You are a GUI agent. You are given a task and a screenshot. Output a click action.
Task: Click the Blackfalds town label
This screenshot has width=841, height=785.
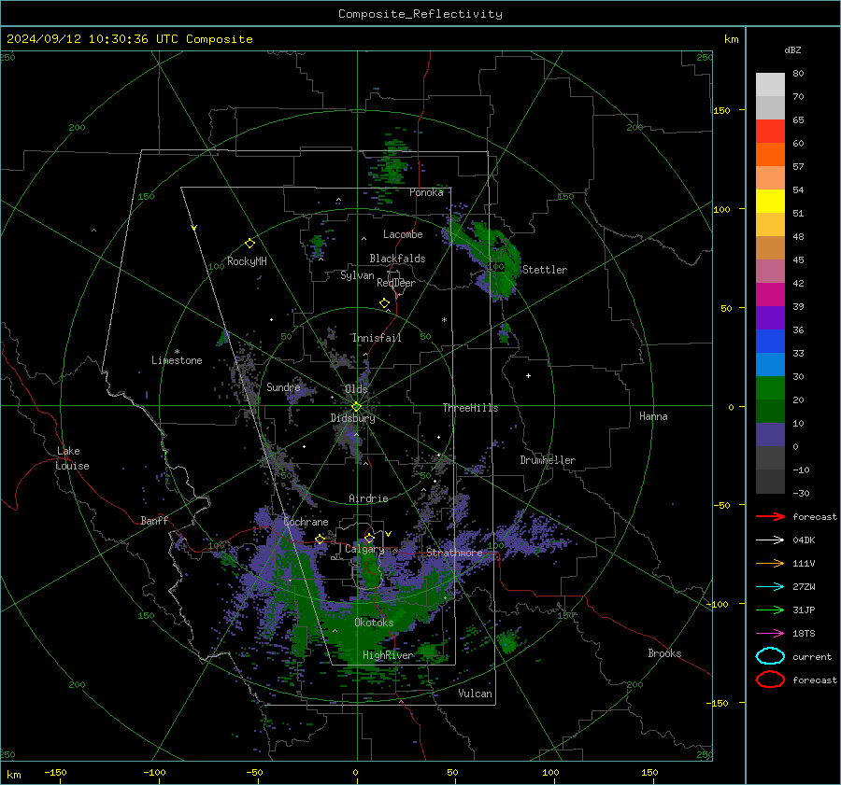pyautogui.click(x=397, y=259)
